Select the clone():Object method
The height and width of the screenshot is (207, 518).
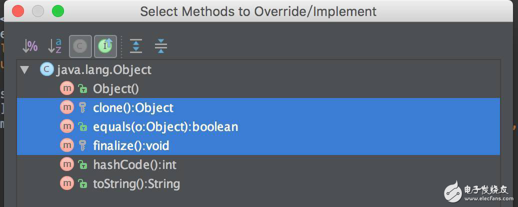(133, 107)
